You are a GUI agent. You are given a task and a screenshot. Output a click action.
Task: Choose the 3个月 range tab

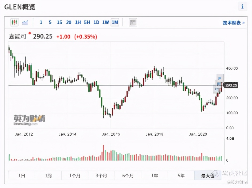[101, 175]
